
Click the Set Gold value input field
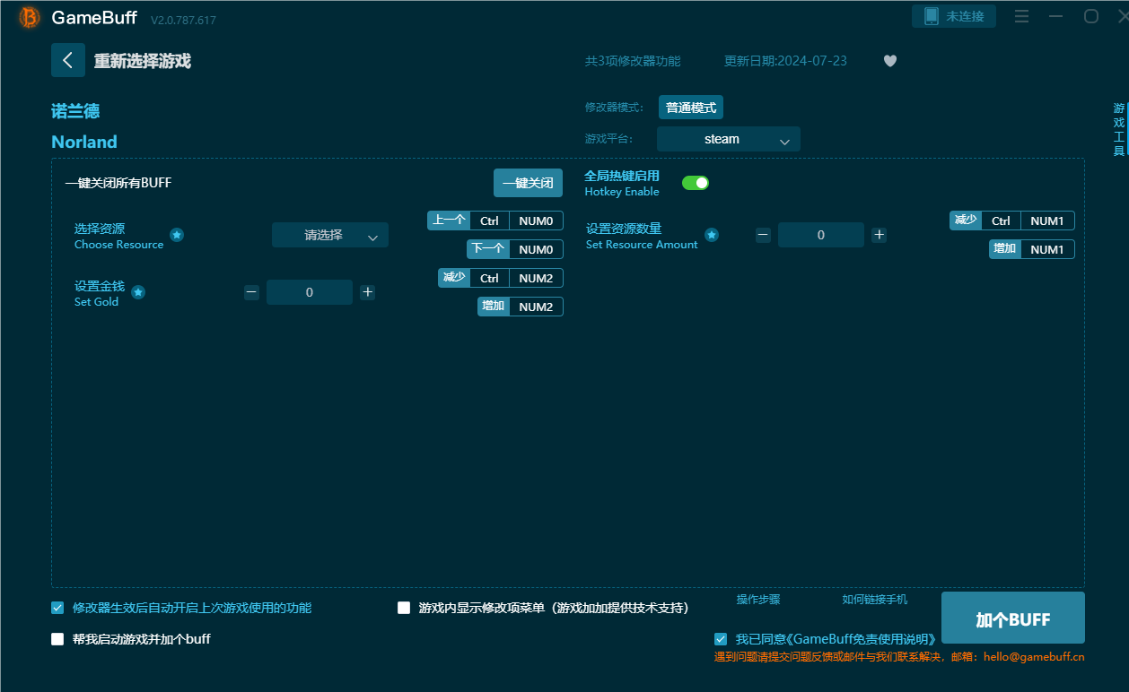pyautogui.click(x=310, y=292)
